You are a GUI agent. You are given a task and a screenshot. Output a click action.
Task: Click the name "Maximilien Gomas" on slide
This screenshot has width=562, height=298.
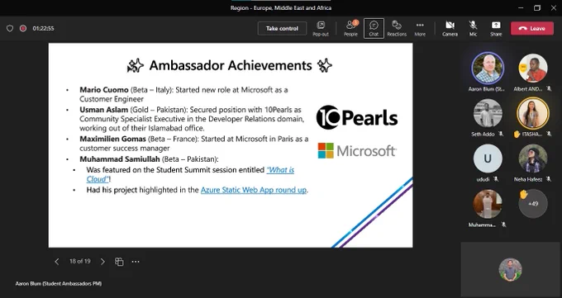tap(112, 139)
